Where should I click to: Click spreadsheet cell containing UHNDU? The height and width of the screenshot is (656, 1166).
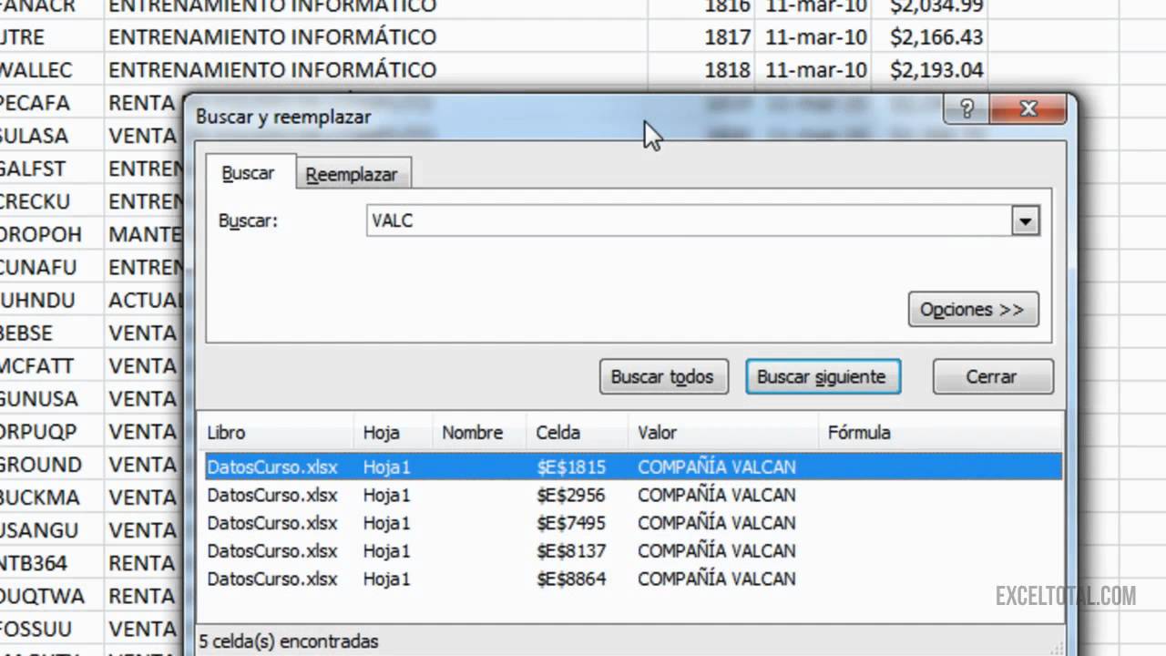pos(51,300)
